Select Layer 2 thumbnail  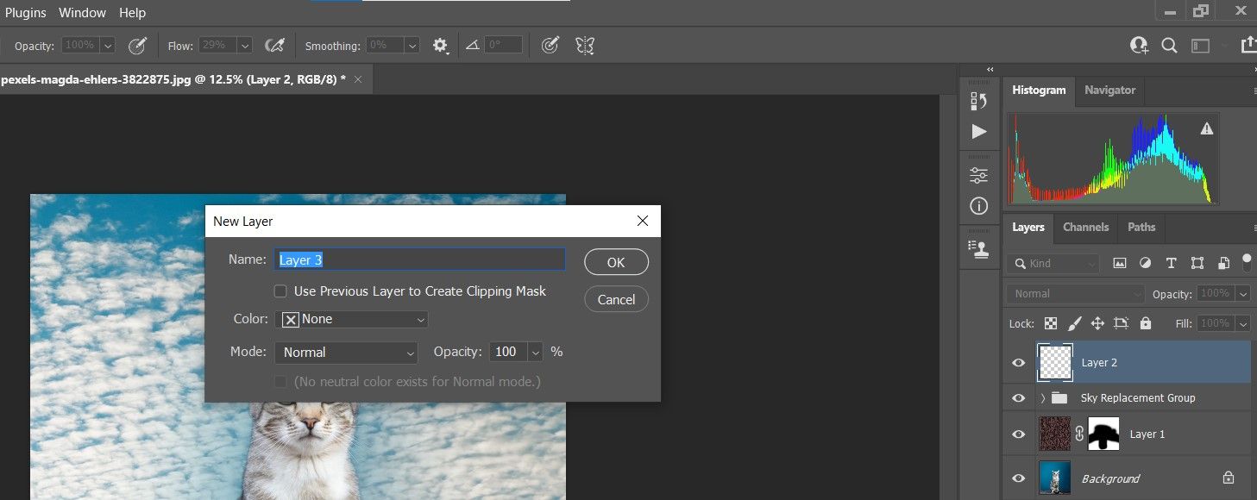1054,362
